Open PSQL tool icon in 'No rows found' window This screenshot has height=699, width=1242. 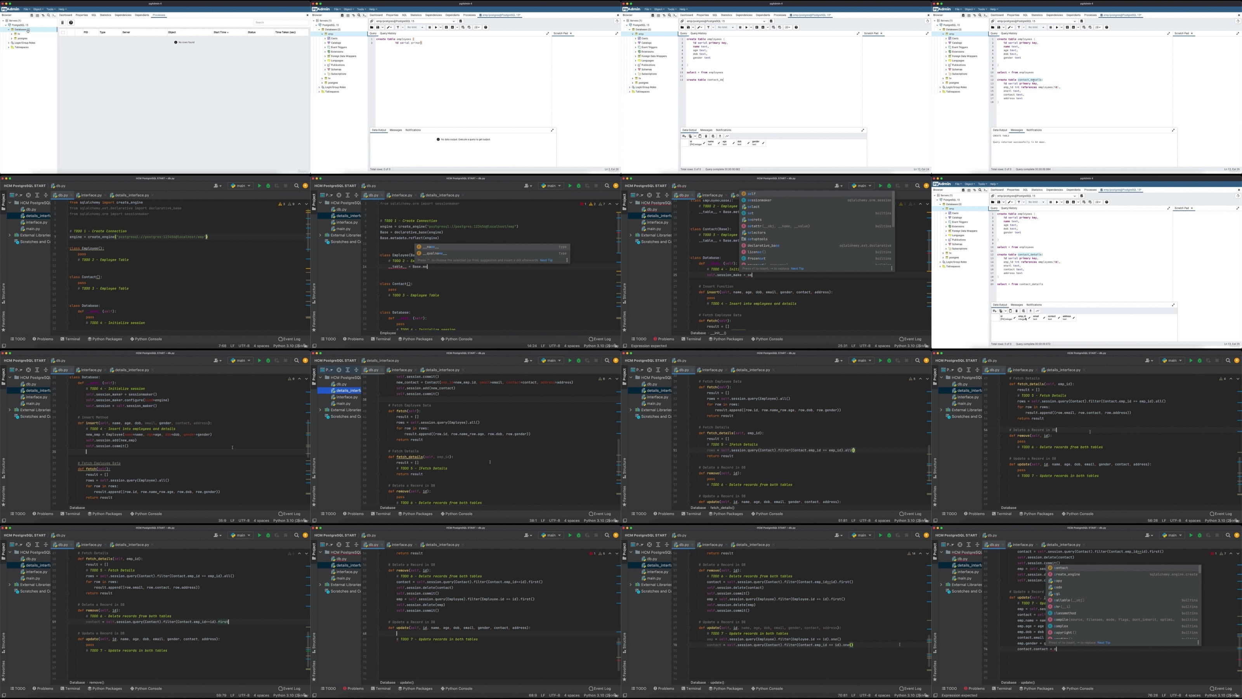(x=54, y=15)
